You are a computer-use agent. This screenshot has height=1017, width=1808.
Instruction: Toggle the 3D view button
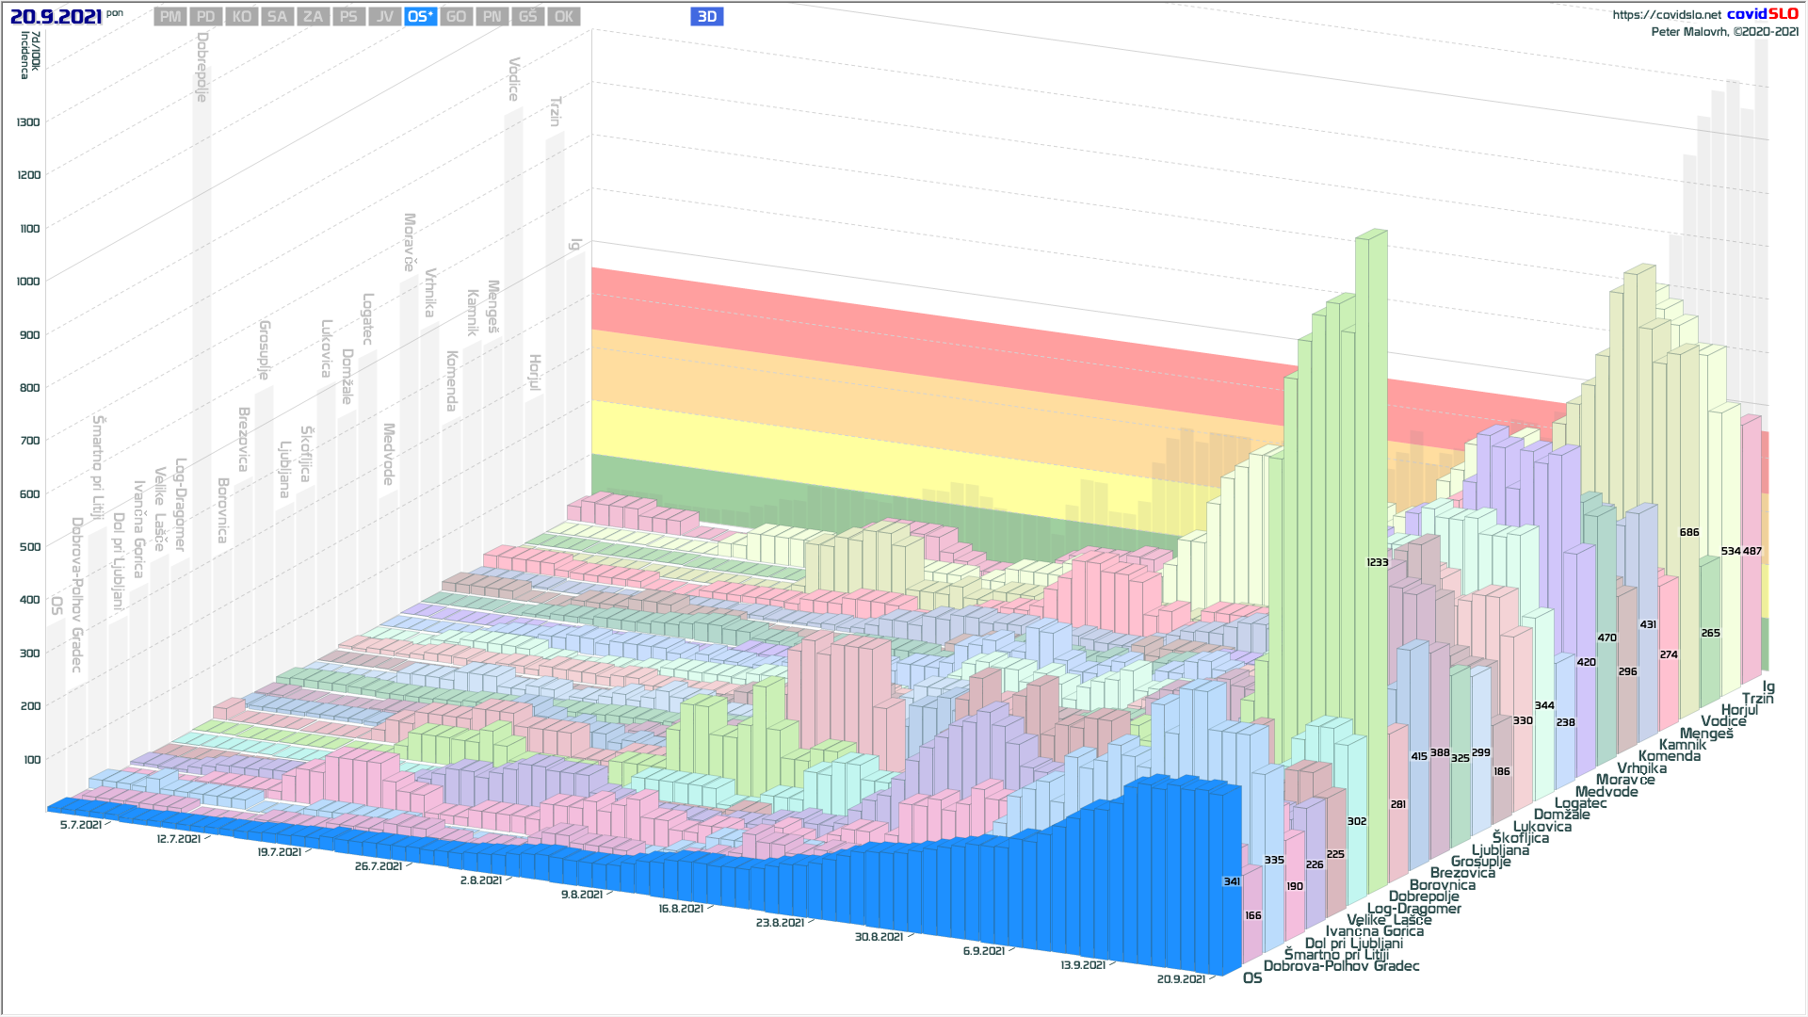click(706, 17)
